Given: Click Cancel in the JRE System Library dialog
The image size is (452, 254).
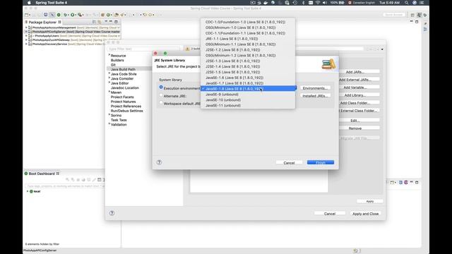Looking at the screenshot, I should point(289,163).
